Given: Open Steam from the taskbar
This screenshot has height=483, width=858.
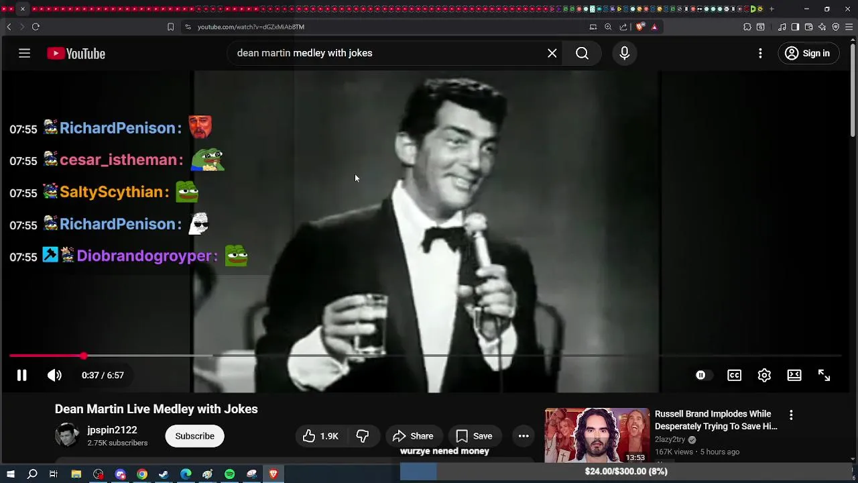Looking at the screenshot, I should 164,474.
